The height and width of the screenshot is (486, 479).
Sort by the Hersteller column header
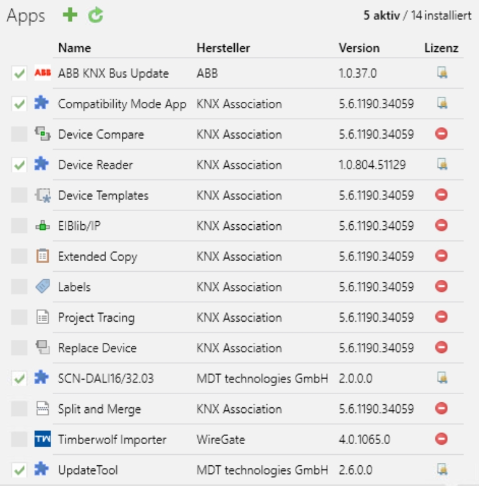click(224, 48)
